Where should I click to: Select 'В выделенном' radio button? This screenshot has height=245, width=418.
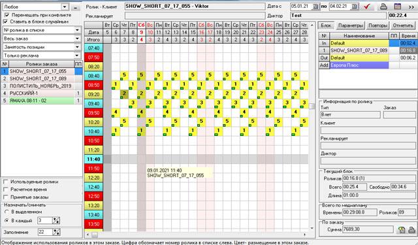(x=7, y=212)
